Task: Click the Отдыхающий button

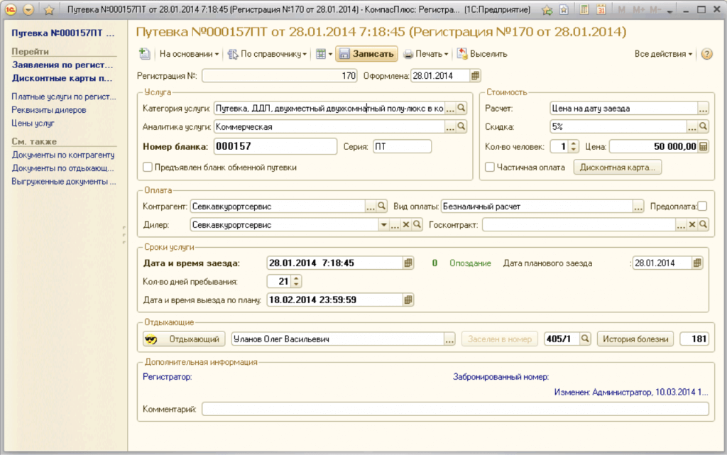Action: pos(184,339)
